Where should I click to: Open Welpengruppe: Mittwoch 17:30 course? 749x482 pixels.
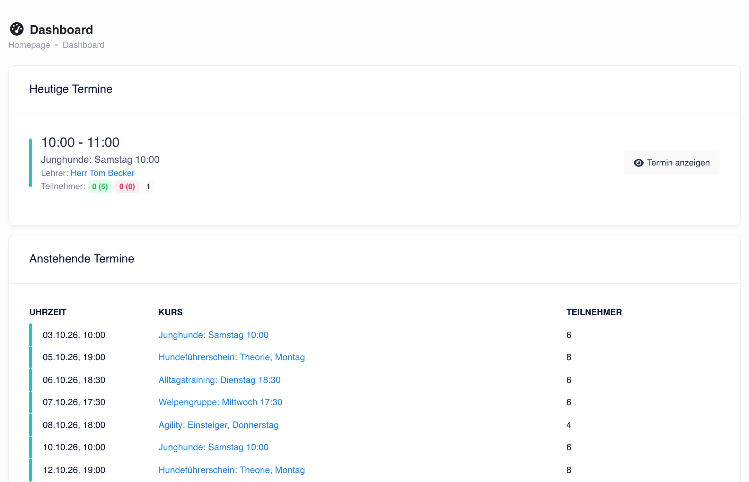(220, 402)
